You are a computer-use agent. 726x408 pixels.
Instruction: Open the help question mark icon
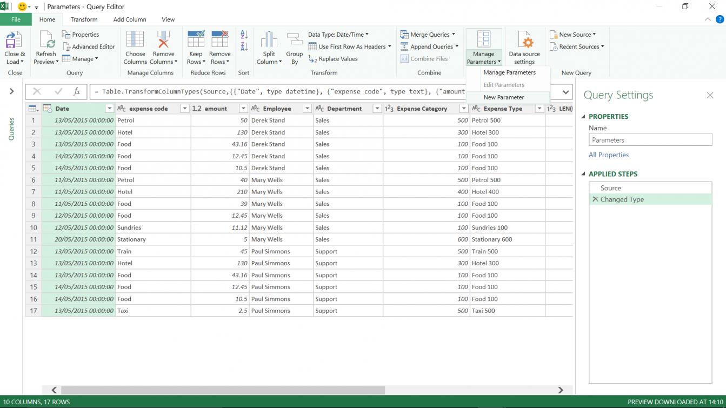[720, 19]
